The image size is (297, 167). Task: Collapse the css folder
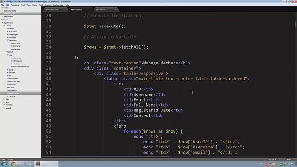click(8, 55)
